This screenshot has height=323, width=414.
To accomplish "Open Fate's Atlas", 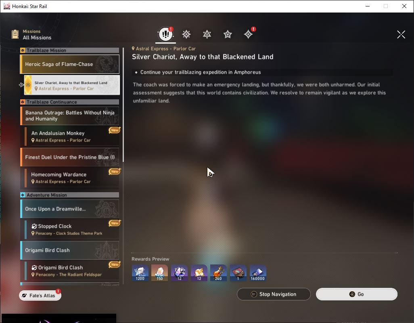I will tap(40, 296).
